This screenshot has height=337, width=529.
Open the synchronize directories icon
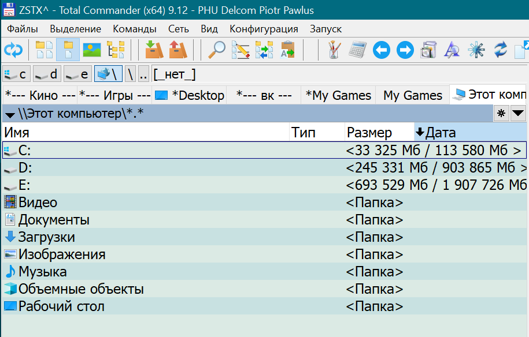click(264, 50)
